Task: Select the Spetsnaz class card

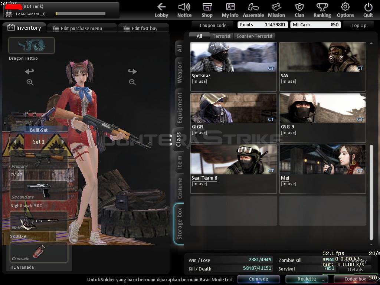Action: [233, 66]
